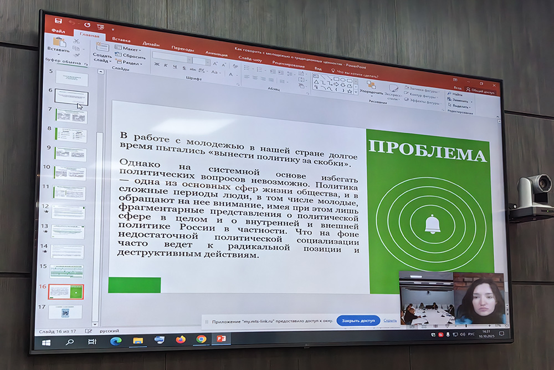
Task: Start slideshow from quick access toolbar icon
Action: (x=101, y=27)
